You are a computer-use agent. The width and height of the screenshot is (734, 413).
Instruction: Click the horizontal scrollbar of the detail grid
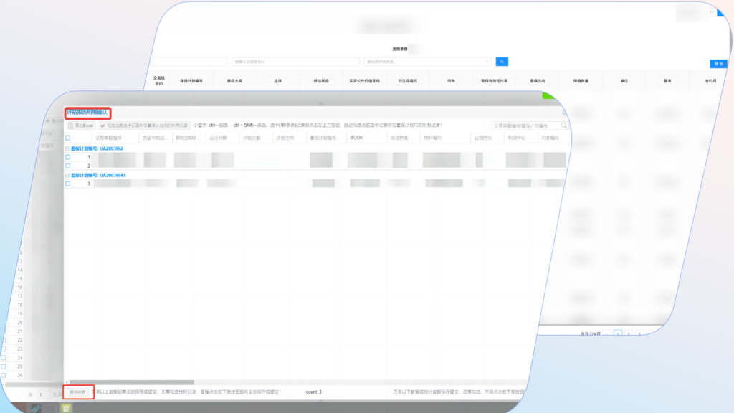tap(129, 382)
